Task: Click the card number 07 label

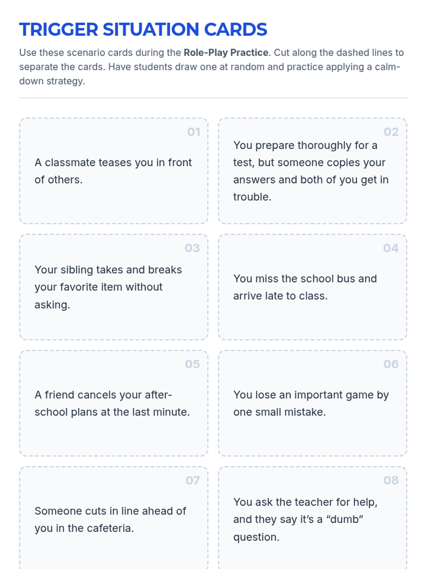Action: [192, 480]
